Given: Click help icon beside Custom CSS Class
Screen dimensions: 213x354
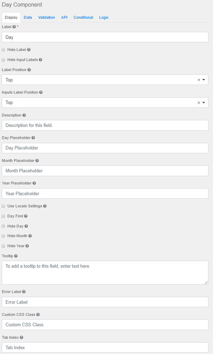Looking at the screenshot, I should tap(38, 314).
